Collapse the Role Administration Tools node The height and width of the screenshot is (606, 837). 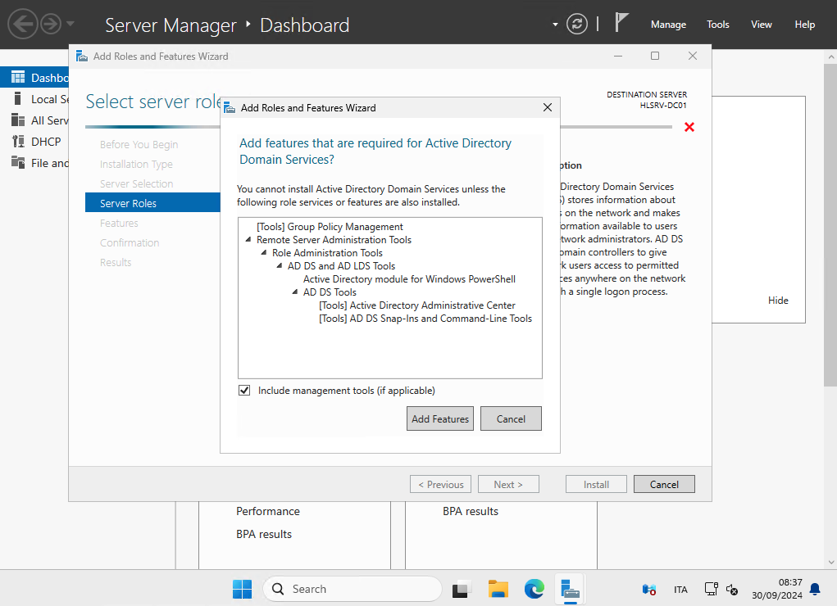click(264, 253)
